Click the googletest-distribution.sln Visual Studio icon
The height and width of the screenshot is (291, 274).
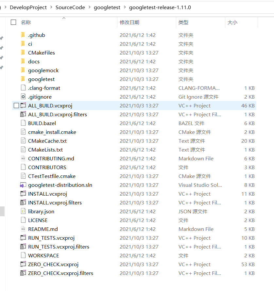23,185
